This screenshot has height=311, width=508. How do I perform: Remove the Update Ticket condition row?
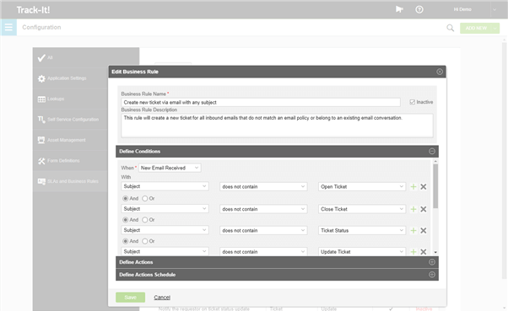[x=424, y=252]
